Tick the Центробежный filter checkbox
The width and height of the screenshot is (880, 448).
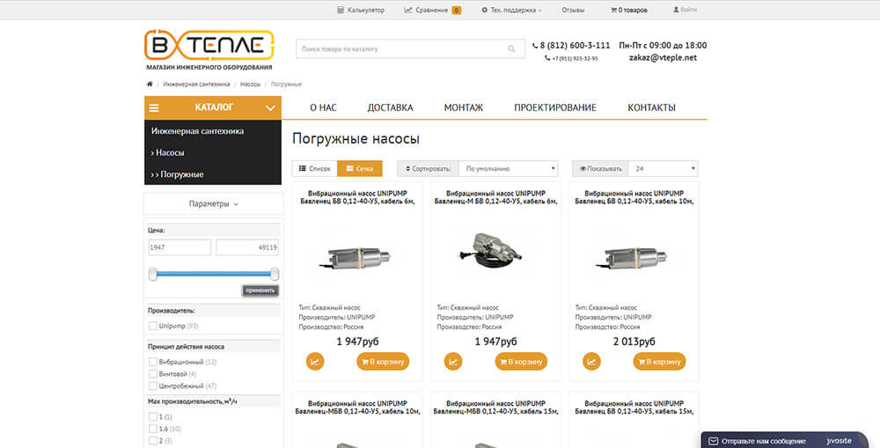point(153,386)
